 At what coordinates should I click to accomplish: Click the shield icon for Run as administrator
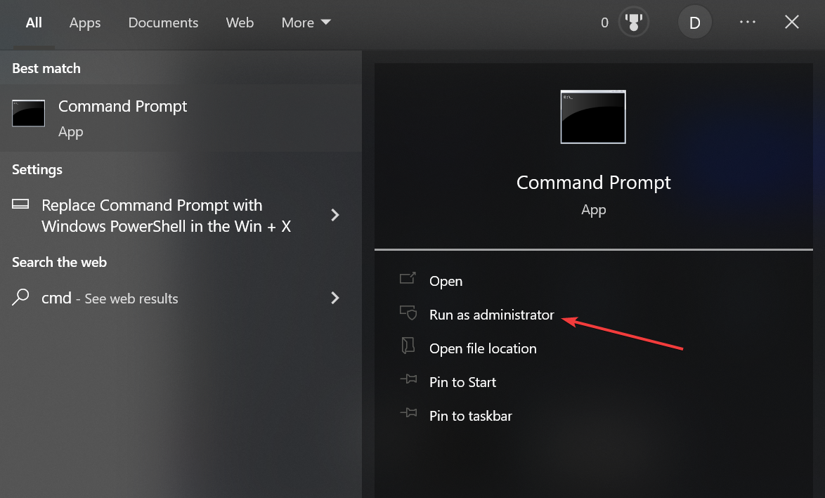coord(408,313)
